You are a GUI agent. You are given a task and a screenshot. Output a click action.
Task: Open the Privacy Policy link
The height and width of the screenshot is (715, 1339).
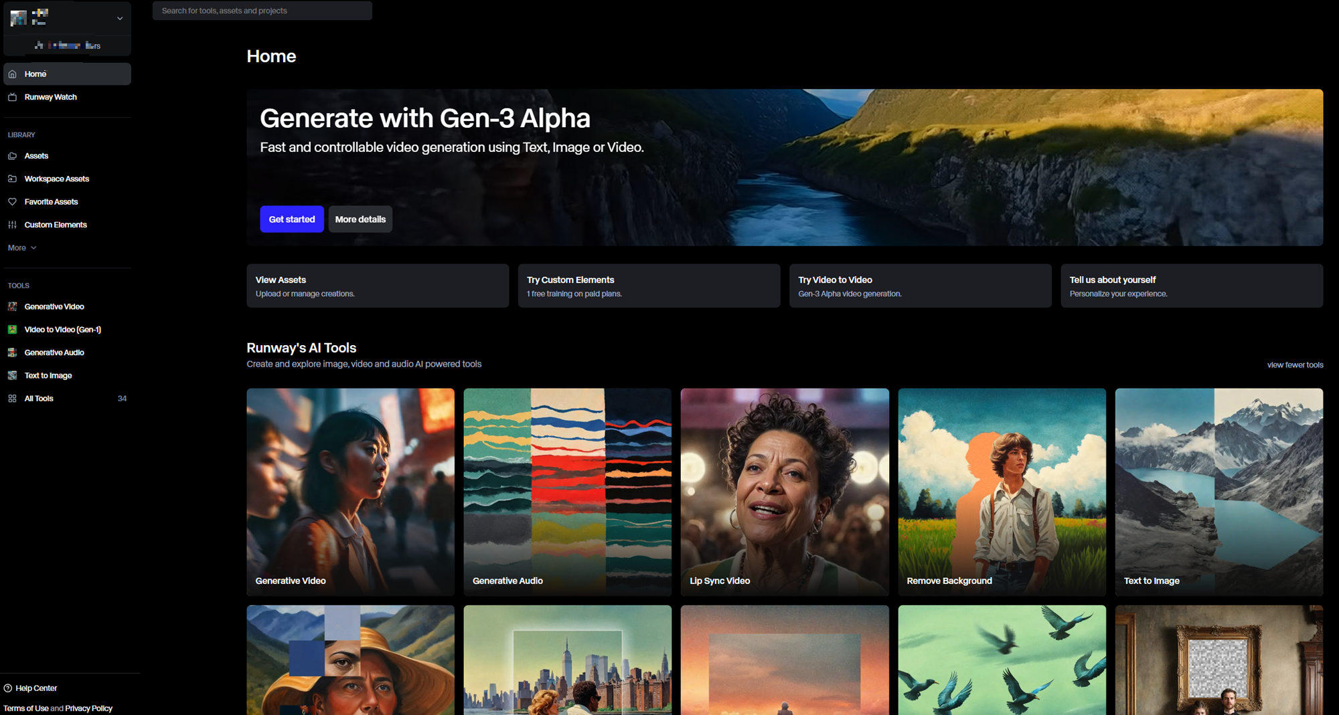click(89, 708)
